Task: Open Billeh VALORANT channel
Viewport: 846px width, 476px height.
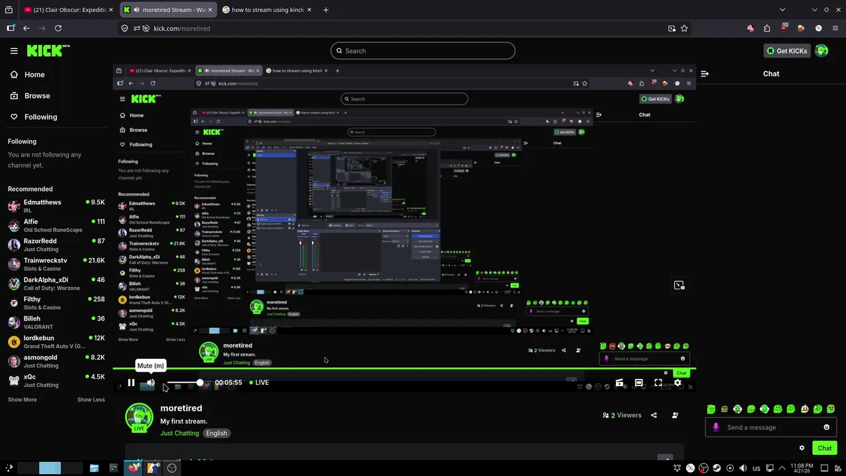Action: point(56,322)
